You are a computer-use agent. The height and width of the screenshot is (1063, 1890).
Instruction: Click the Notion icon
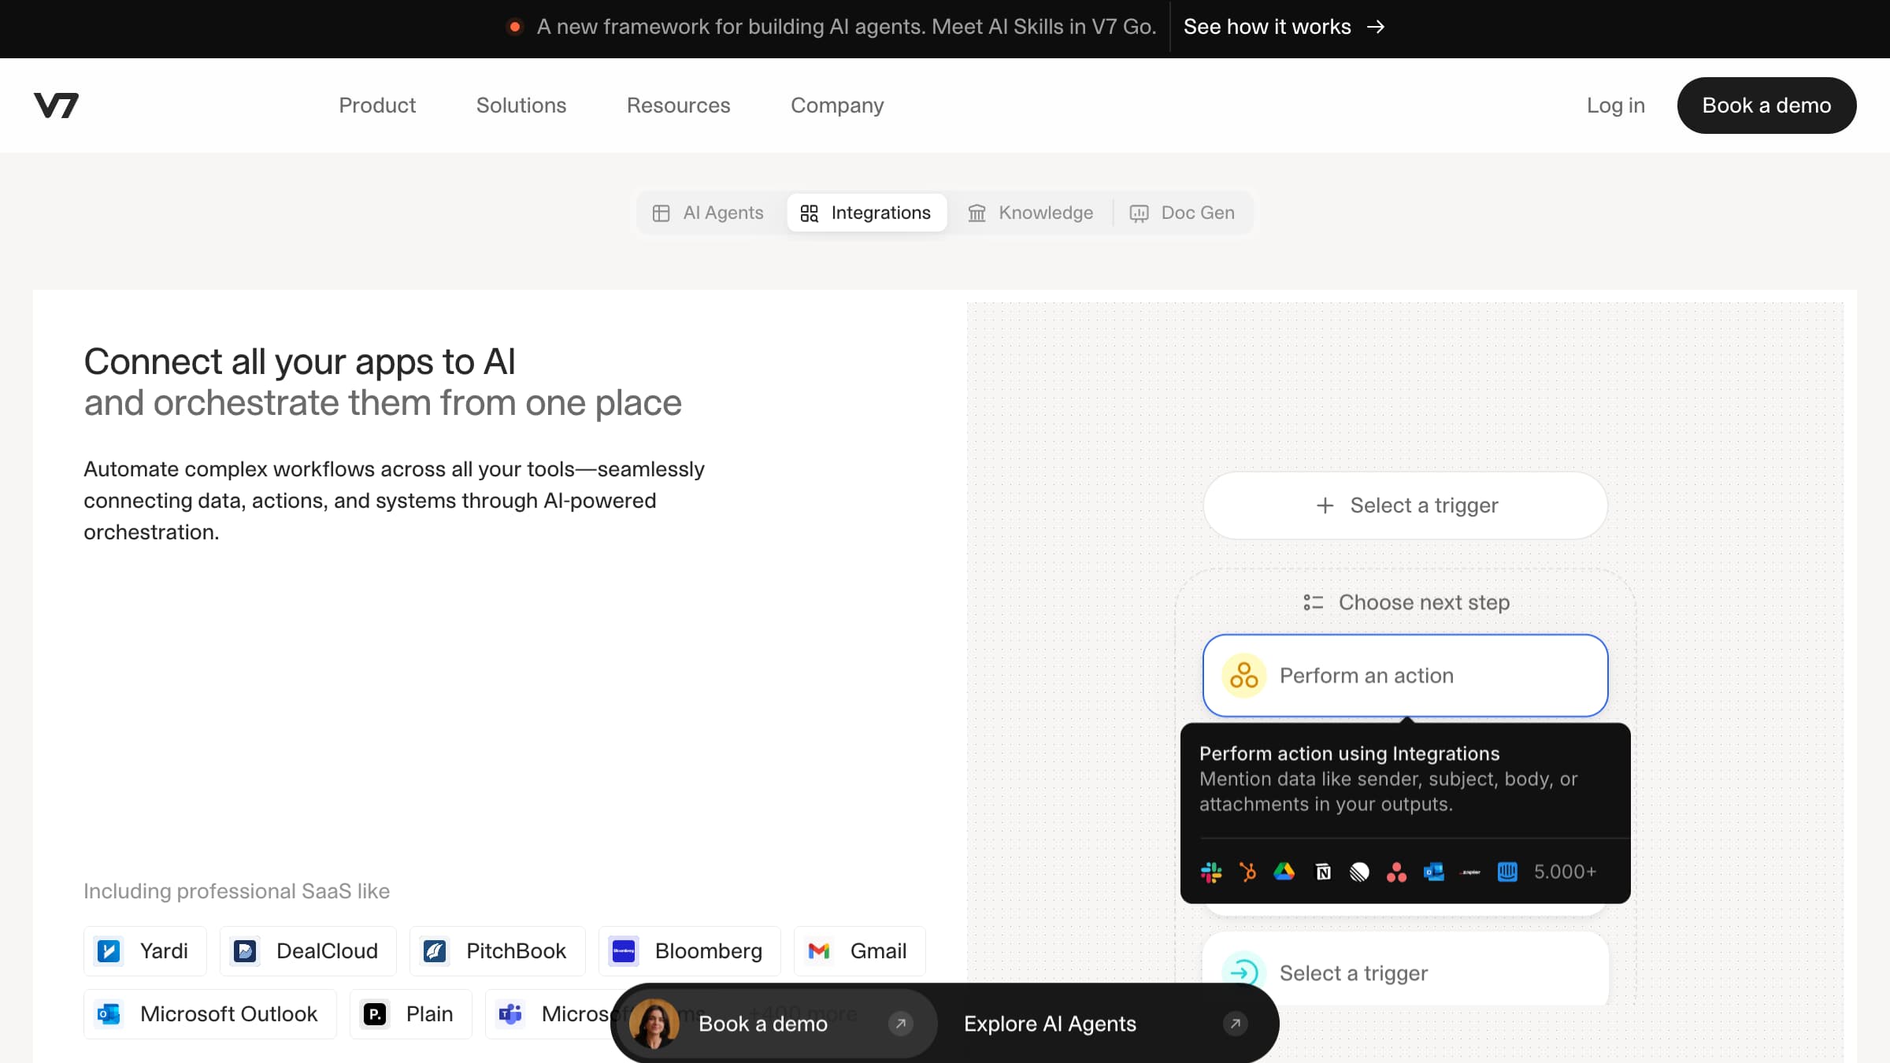coord(1323,872)
